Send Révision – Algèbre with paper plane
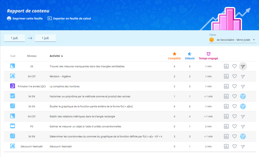The image size is (259, 157). click(243, 76)
